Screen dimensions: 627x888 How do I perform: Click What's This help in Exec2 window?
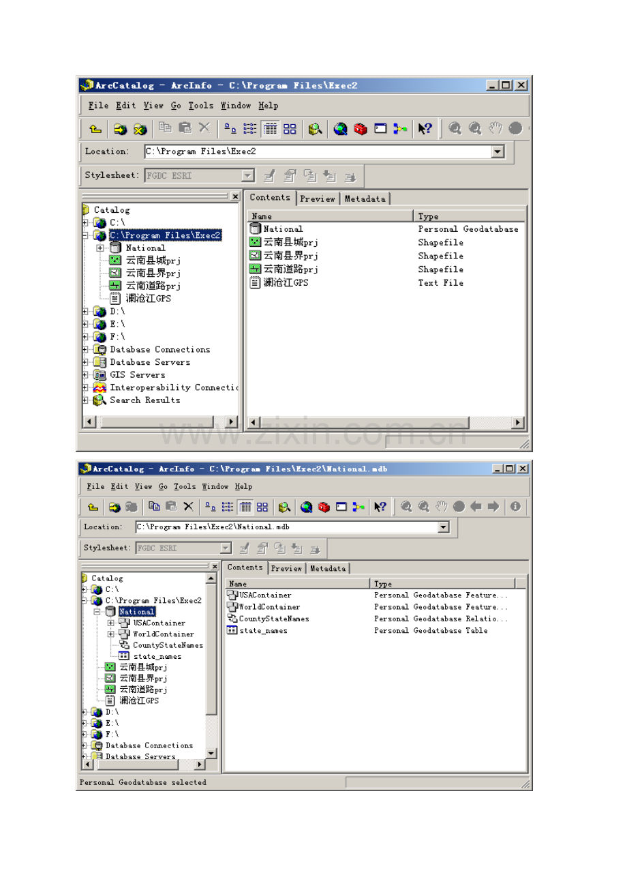pyautogui.click(x=425, y=128)
